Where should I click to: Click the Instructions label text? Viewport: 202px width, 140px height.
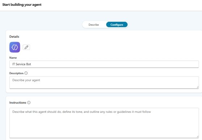point(18,102)
